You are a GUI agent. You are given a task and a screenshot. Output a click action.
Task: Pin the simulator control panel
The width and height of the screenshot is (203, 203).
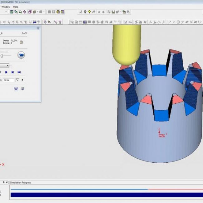(38, 28)
